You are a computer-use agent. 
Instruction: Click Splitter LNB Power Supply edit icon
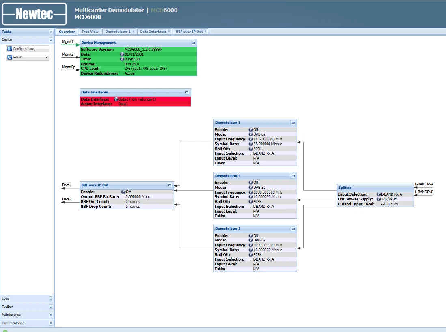(x=379, y=199)
